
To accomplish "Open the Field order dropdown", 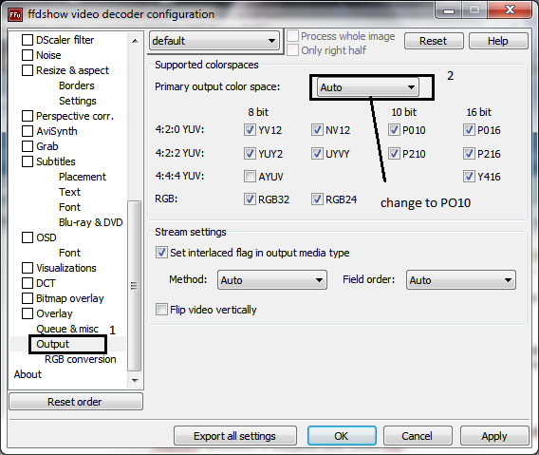I will pos(461,280).
